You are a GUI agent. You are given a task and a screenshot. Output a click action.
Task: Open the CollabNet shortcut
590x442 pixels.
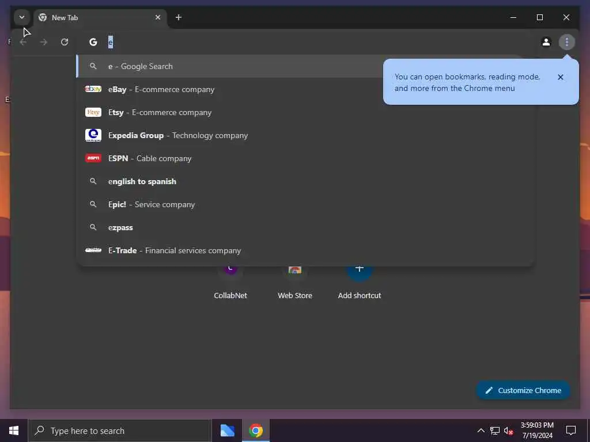pos(230,282)
